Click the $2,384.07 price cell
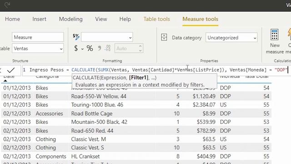The height and width of the screenshot is (164, 291). 204,105
